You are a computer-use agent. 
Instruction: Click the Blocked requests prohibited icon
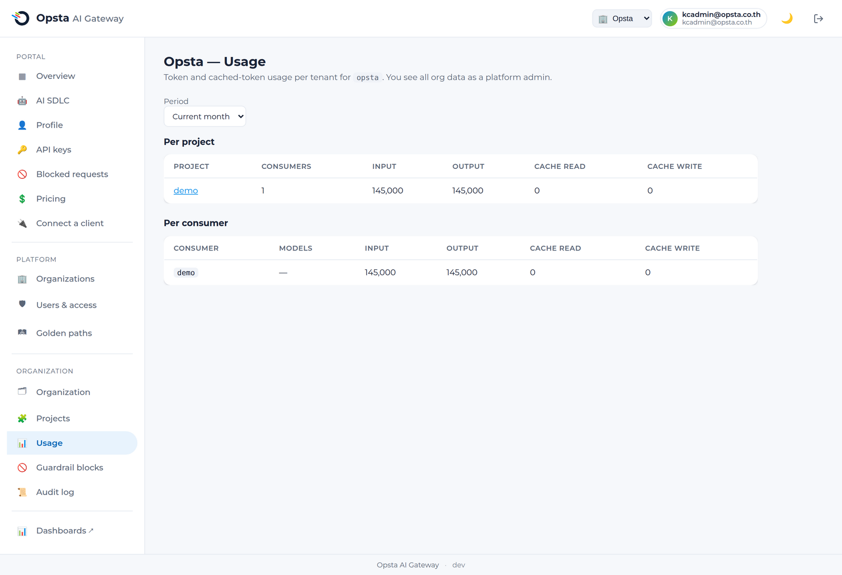pyautogui.click(x=22, y=174)
